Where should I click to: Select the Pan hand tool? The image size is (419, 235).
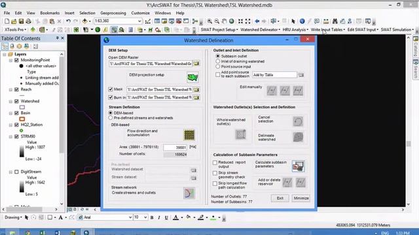tap(224, 22)
